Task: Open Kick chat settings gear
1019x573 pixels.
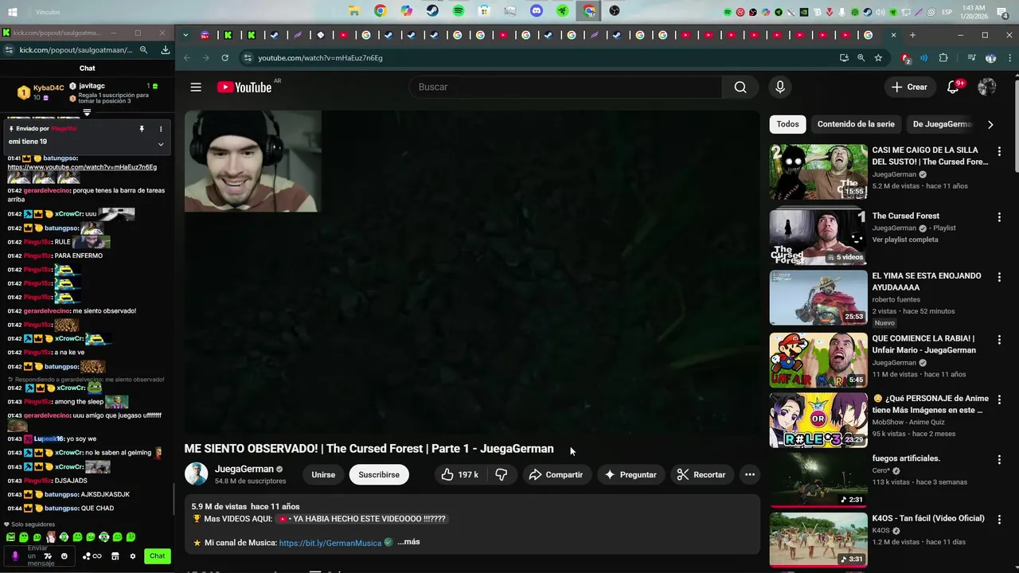Action: (133, 556)
